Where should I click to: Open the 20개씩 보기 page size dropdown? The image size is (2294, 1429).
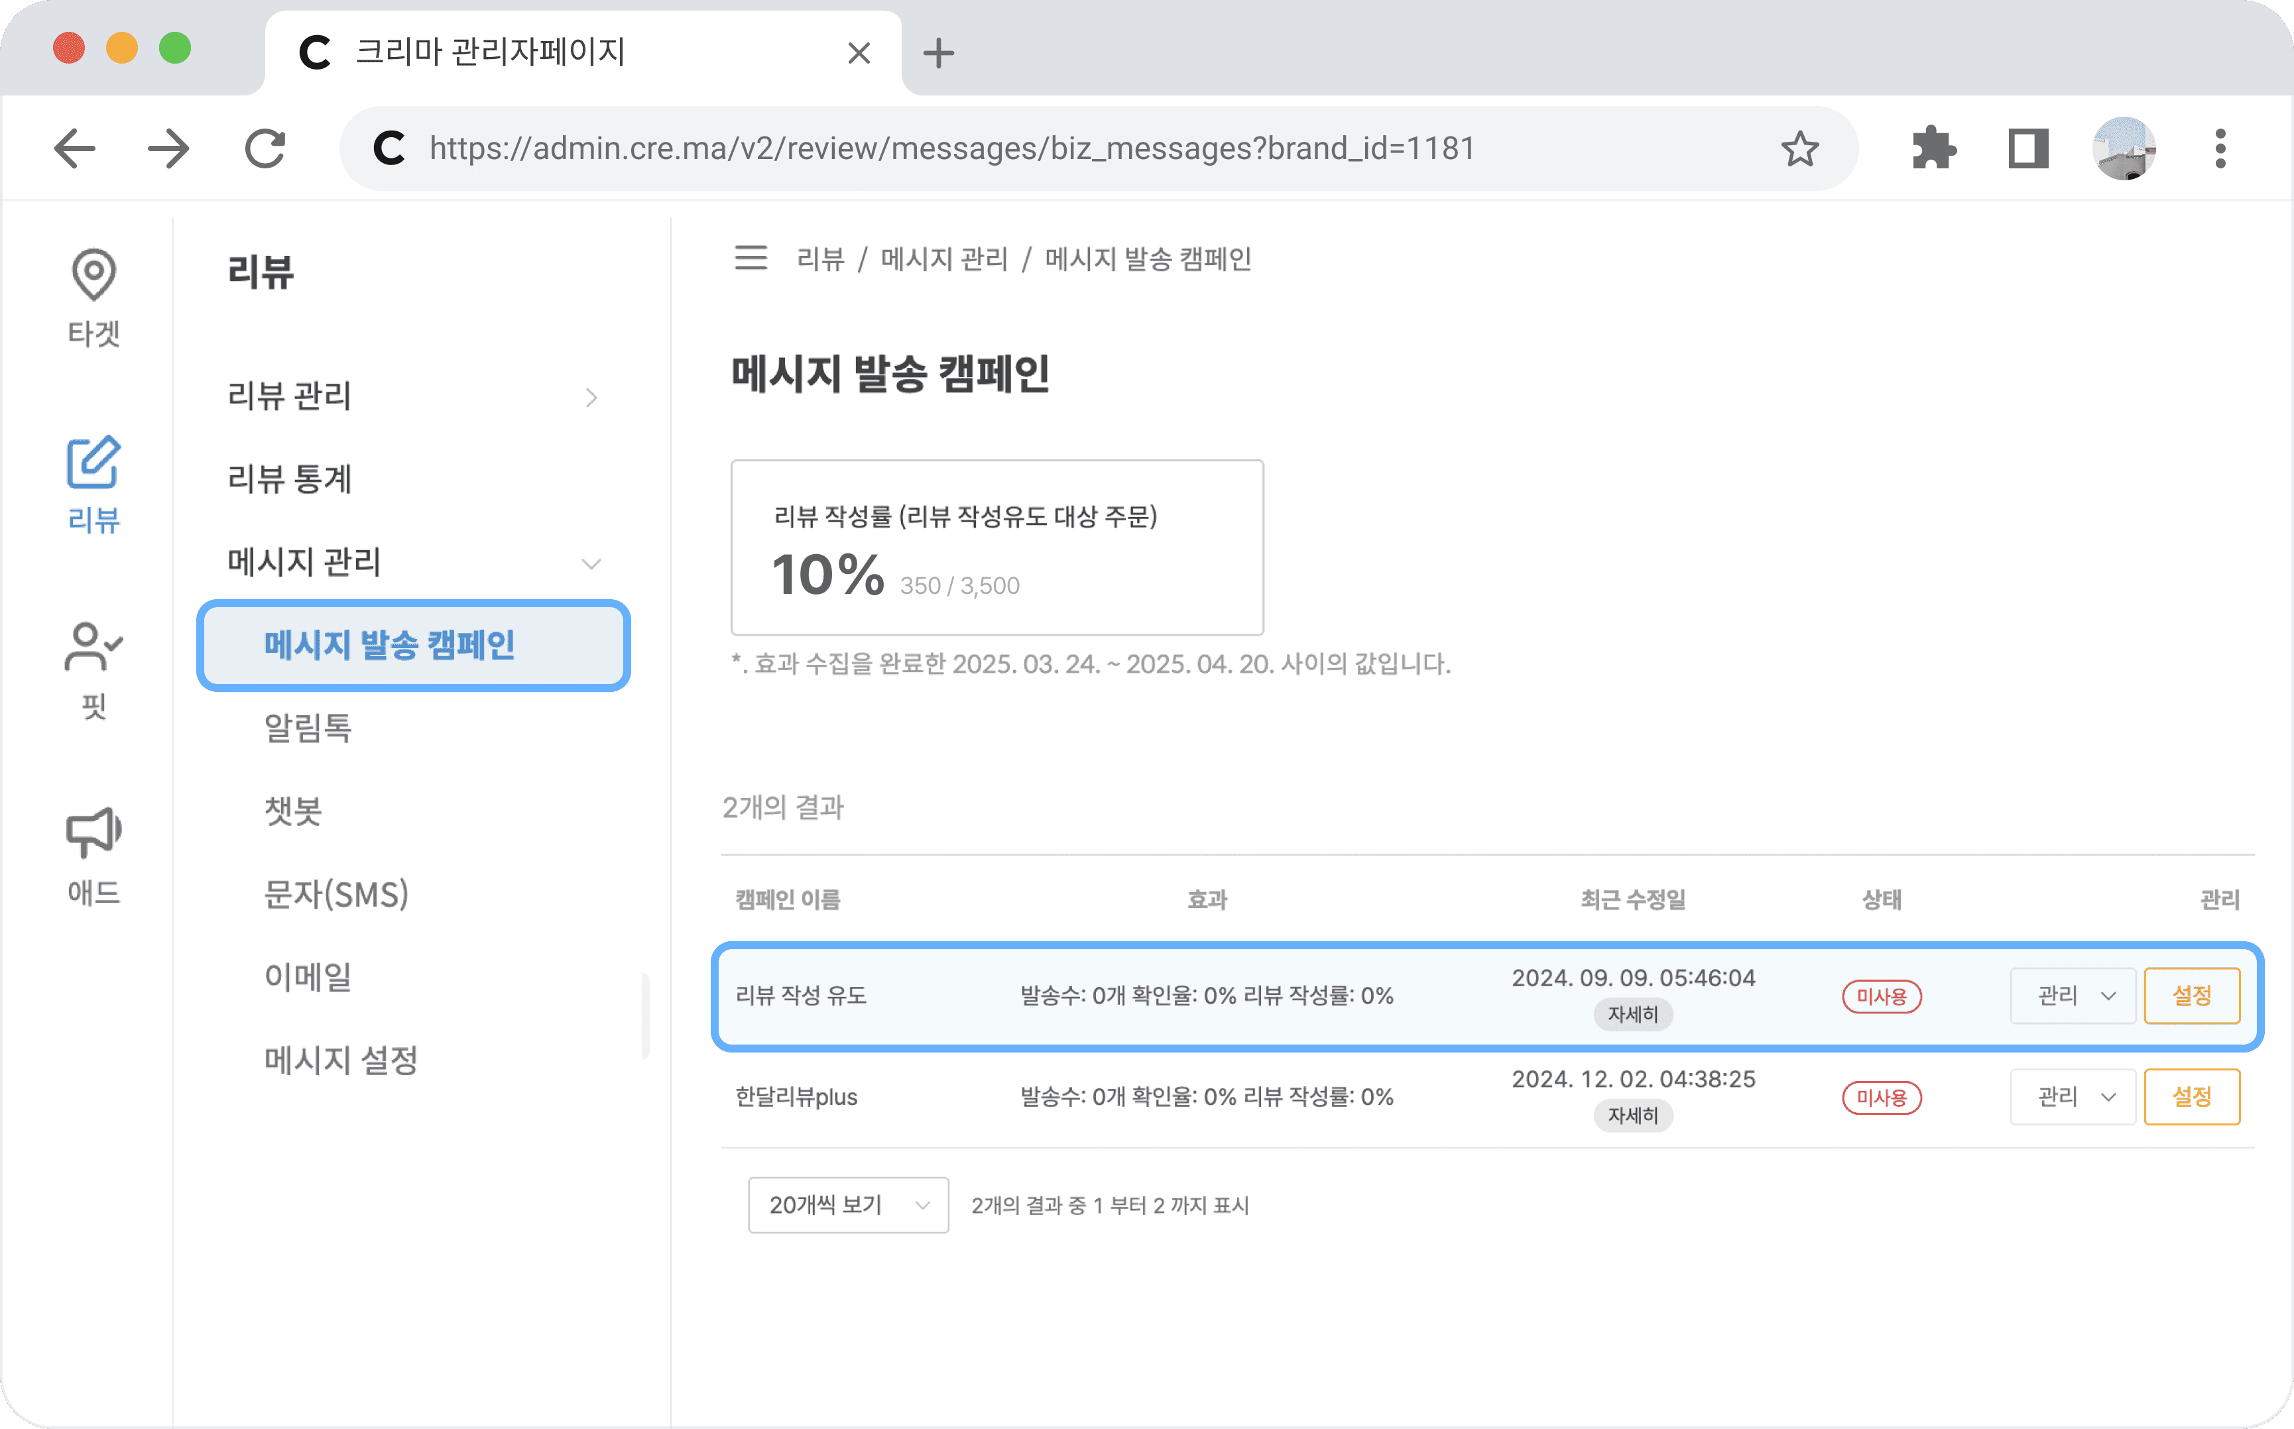[848, 1205]
